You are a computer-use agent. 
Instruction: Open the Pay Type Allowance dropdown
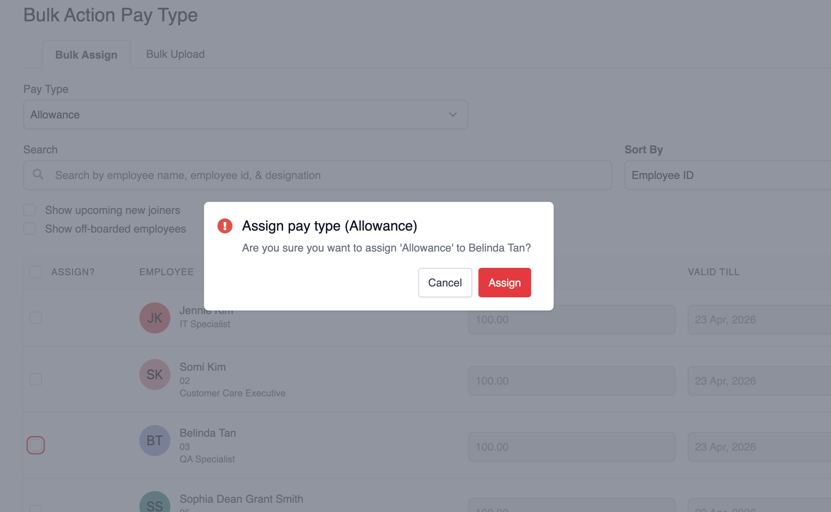245,115
